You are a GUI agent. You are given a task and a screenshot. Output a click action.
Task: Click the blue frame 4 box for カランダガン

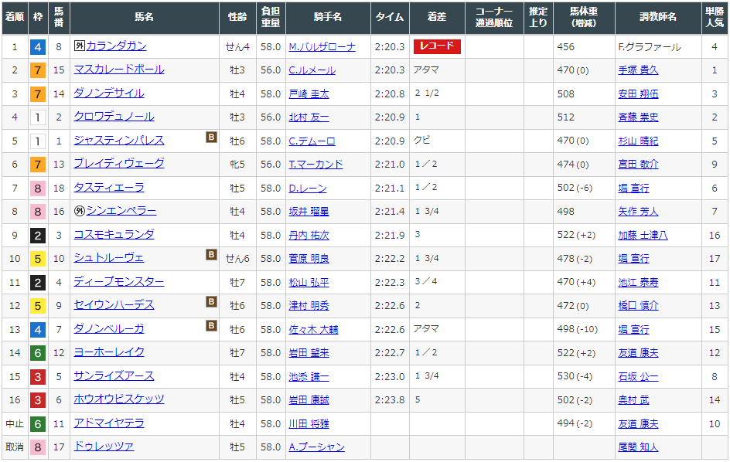[37, 47]
